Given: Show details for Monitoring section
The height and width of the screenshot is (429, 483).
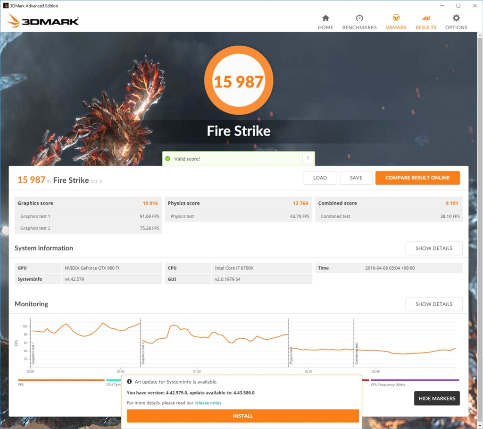Looking at the screenshot, I should point(434,304).
